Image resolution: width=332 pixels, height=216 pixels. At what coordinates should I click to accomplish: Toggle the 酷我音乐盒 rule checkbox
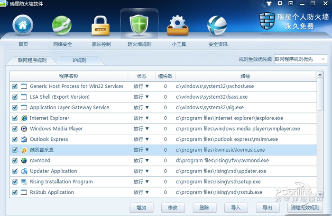click(x=15, y=150)
